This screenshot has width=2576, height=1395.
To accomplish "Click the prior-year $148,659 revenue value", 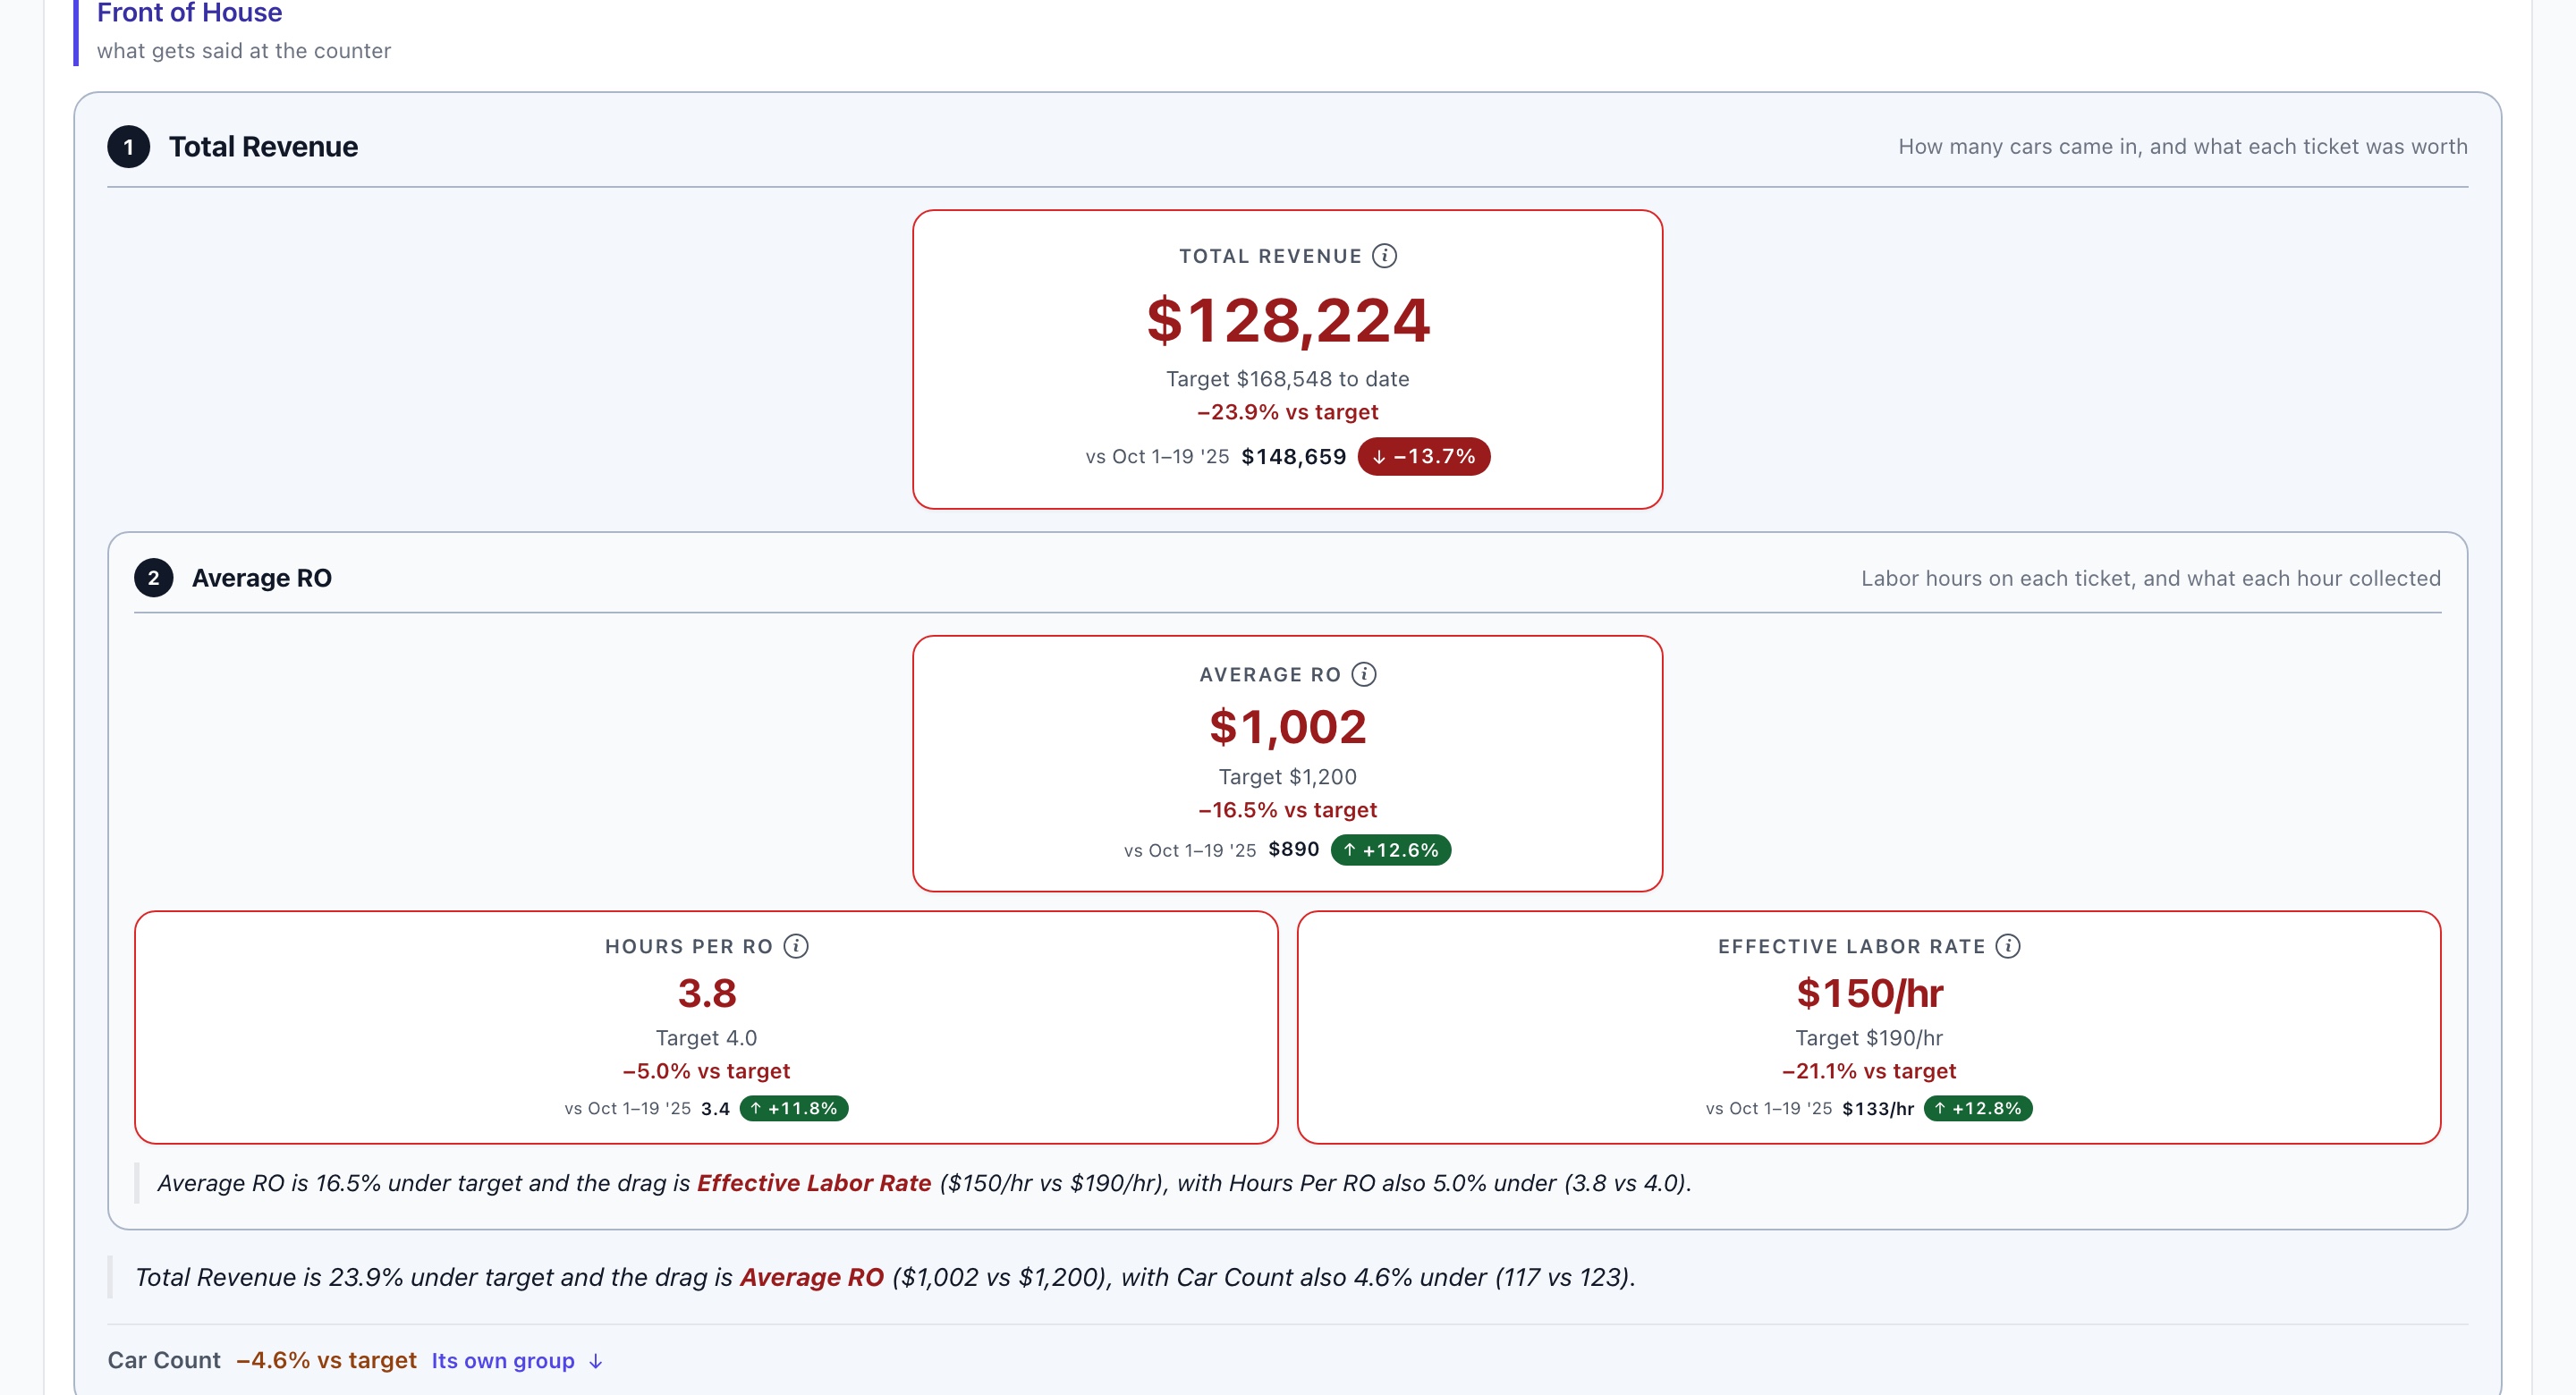I will pos(1294,457).
